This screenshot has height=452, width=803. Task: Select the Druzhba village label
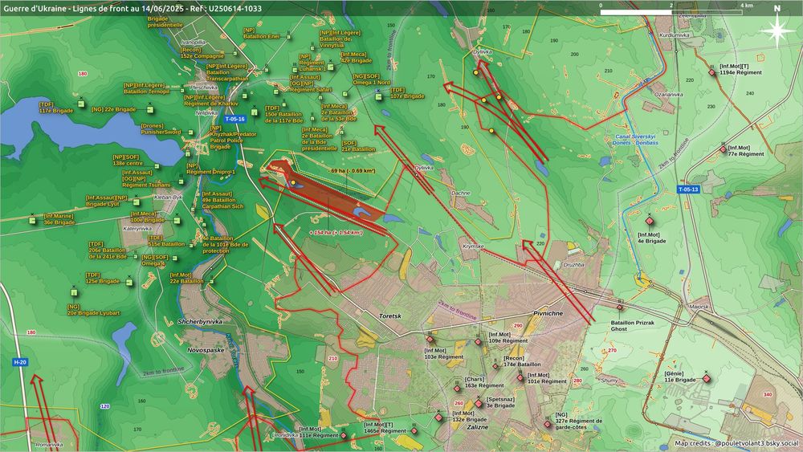coord(573,265)
